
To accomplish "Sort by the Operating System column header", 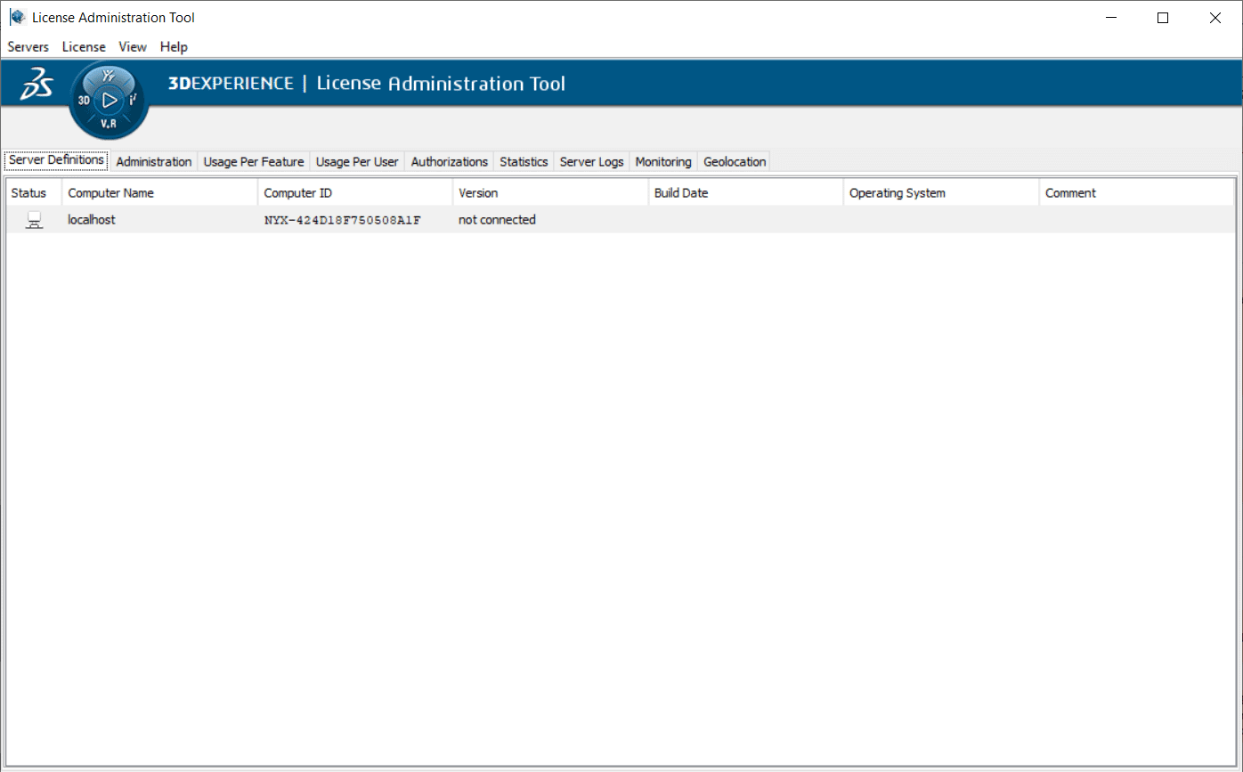I will [x=941, y=192].
